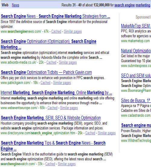Open the Sites de Busca sponsored ad

(x=136, y=100)
